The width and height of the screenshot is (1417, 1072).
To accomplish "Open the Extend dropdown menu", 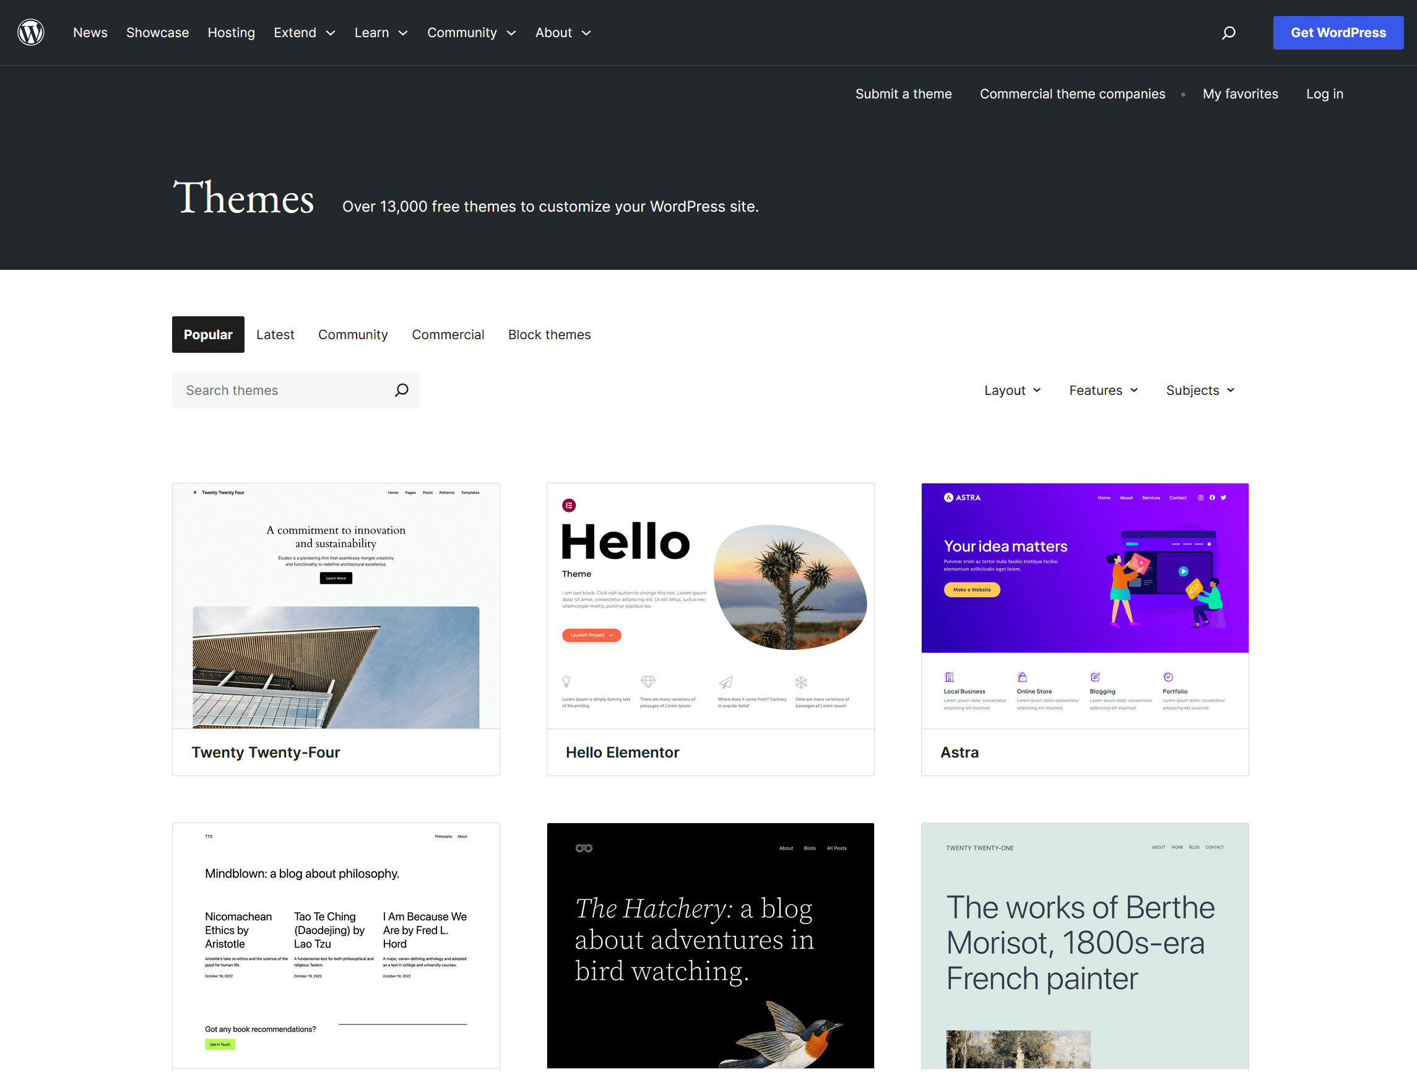I will point(303,32).
